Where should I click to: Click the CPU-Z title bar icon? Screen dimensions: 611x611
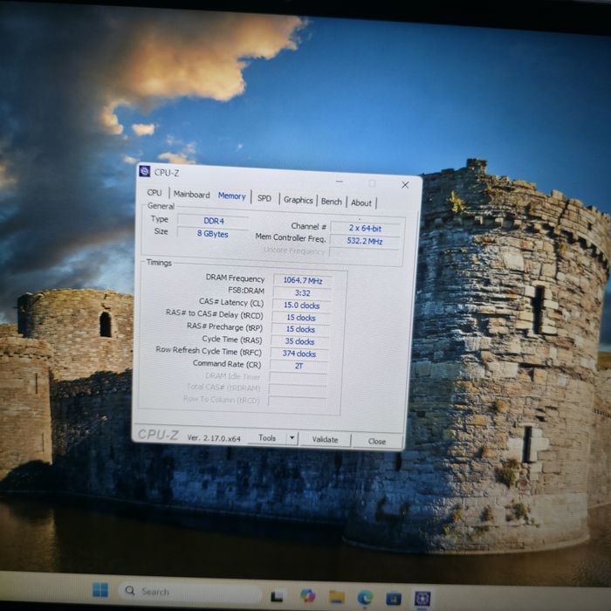click(145, 171)
